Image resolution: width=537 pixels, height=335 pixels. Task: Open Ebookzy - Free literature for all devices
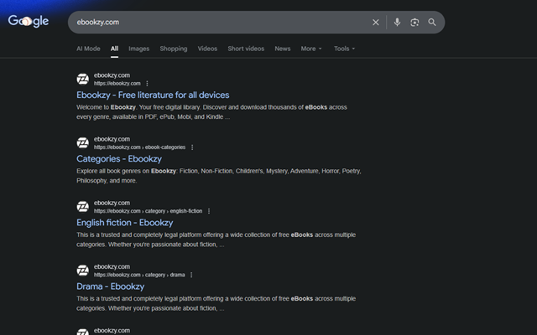pos(153,95)
